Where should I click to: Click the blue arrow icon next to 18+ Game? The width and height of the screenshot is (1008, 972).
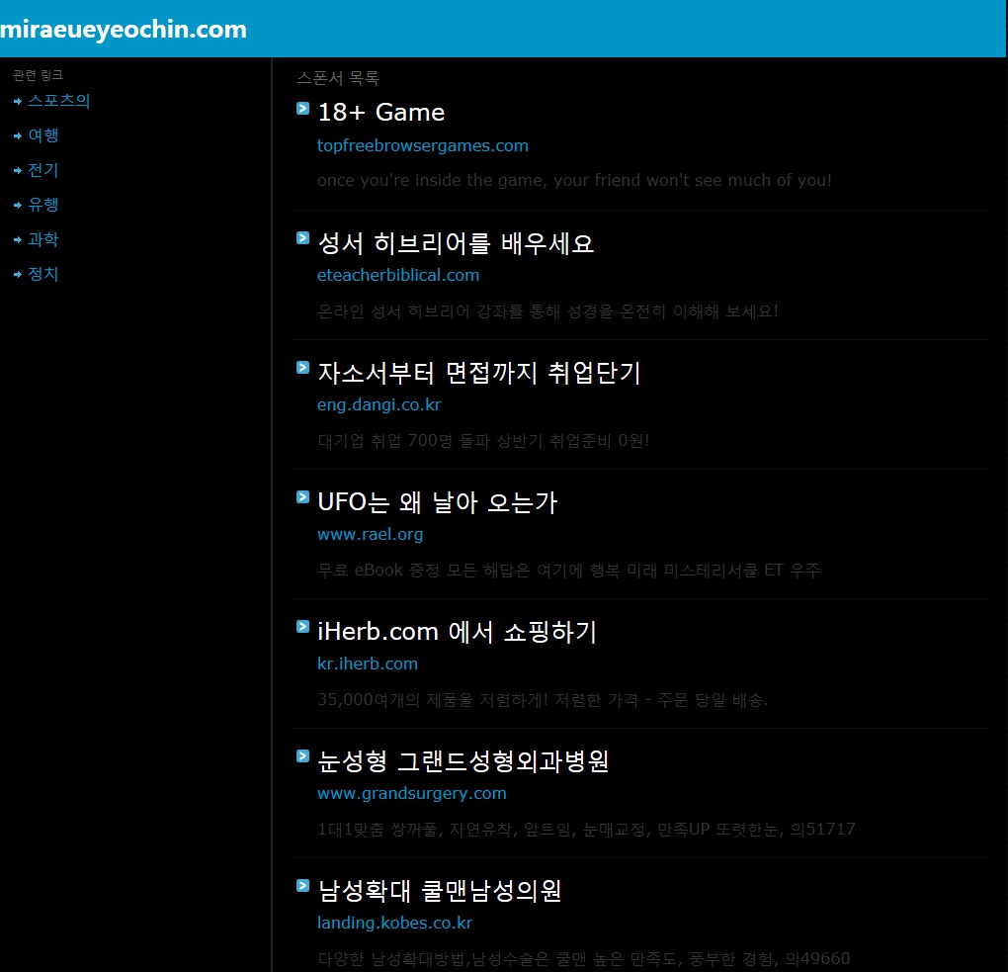302,108
